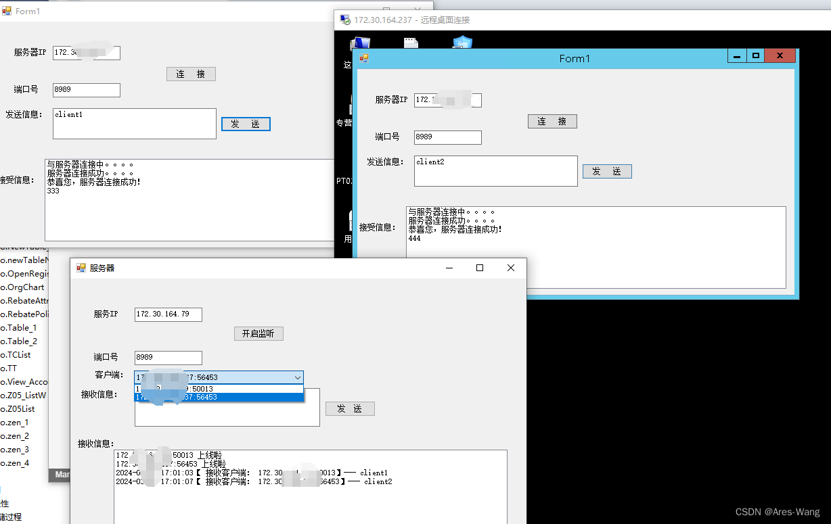This screenshot has height=524, width=831.
Task: Minimize the remote Form1 window
Action: [737, 56]
